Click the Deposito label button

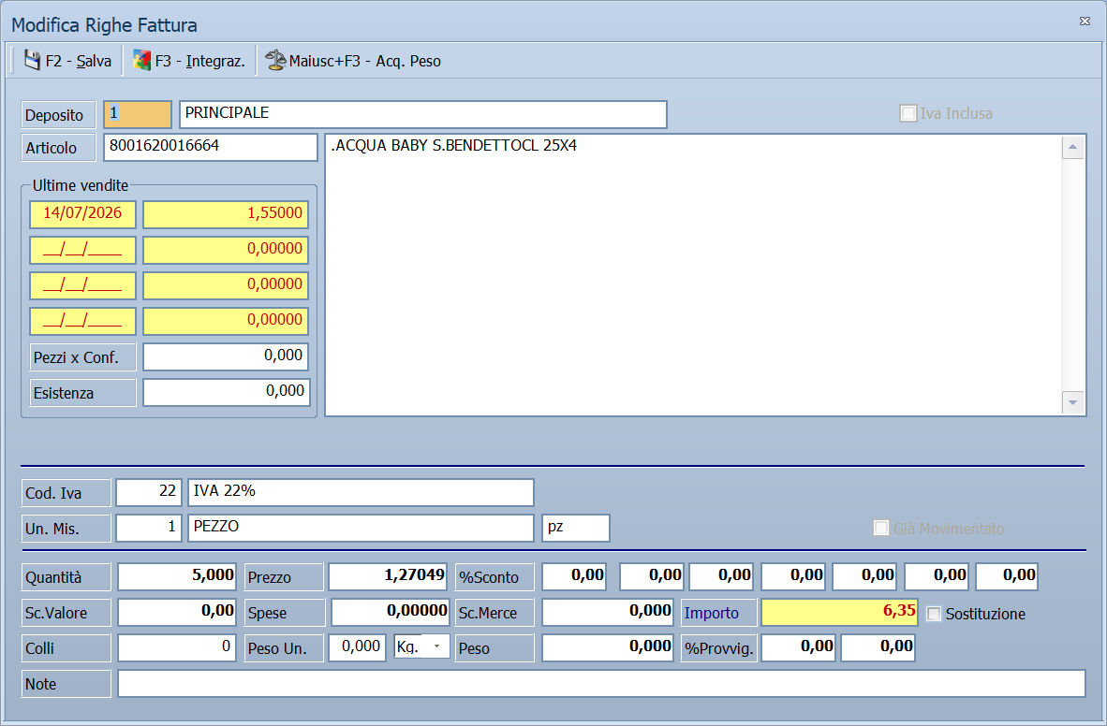[x=58, y=115]
